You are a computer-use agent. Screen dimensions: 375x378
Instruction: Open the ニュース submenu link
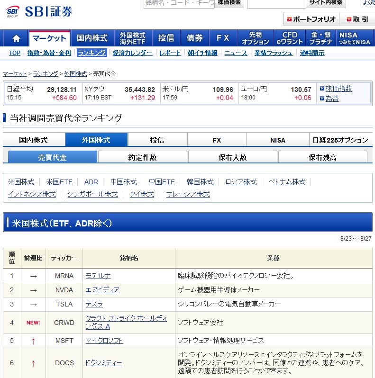tap(236, 53)
